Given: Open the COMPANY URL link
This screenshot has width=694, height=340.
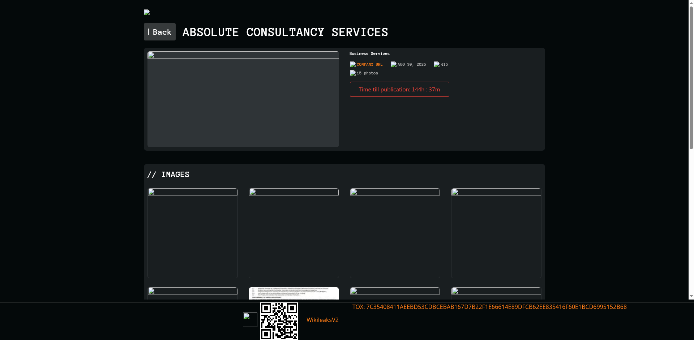Looking at the screenshot, I should click(x=369, y=64).
